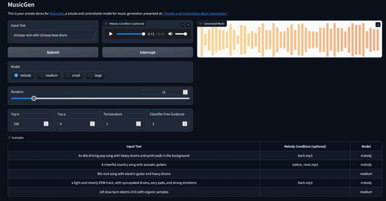The width and height of the screenshot is (386, 201).
Task: Play the melody condition audio
Action: pyautogui.click(x=111, y=34)
